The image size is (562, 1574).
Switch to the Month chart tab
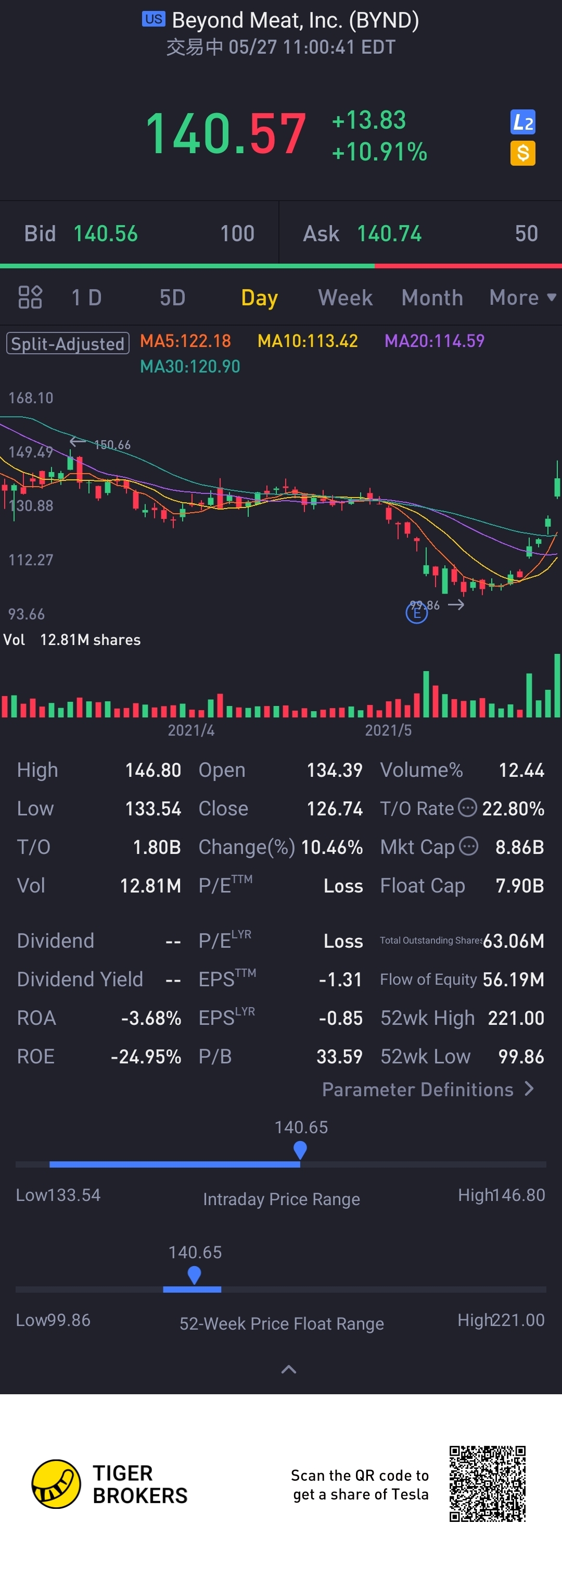coord(432,298)
